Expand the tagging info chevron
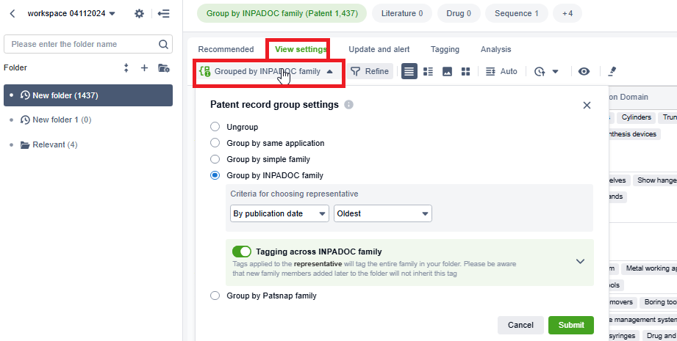This screenshot has height=341, width=677. pos(580,261)
